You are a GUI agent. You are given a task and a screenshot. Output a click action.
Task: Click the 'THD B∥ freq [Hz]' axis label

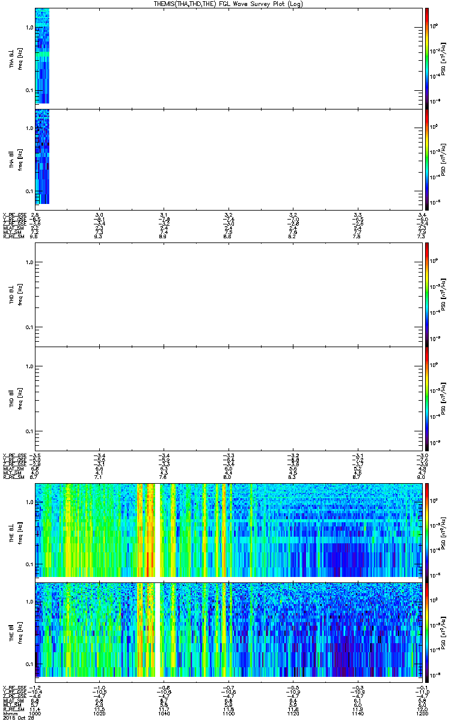(x=16, y=398)
